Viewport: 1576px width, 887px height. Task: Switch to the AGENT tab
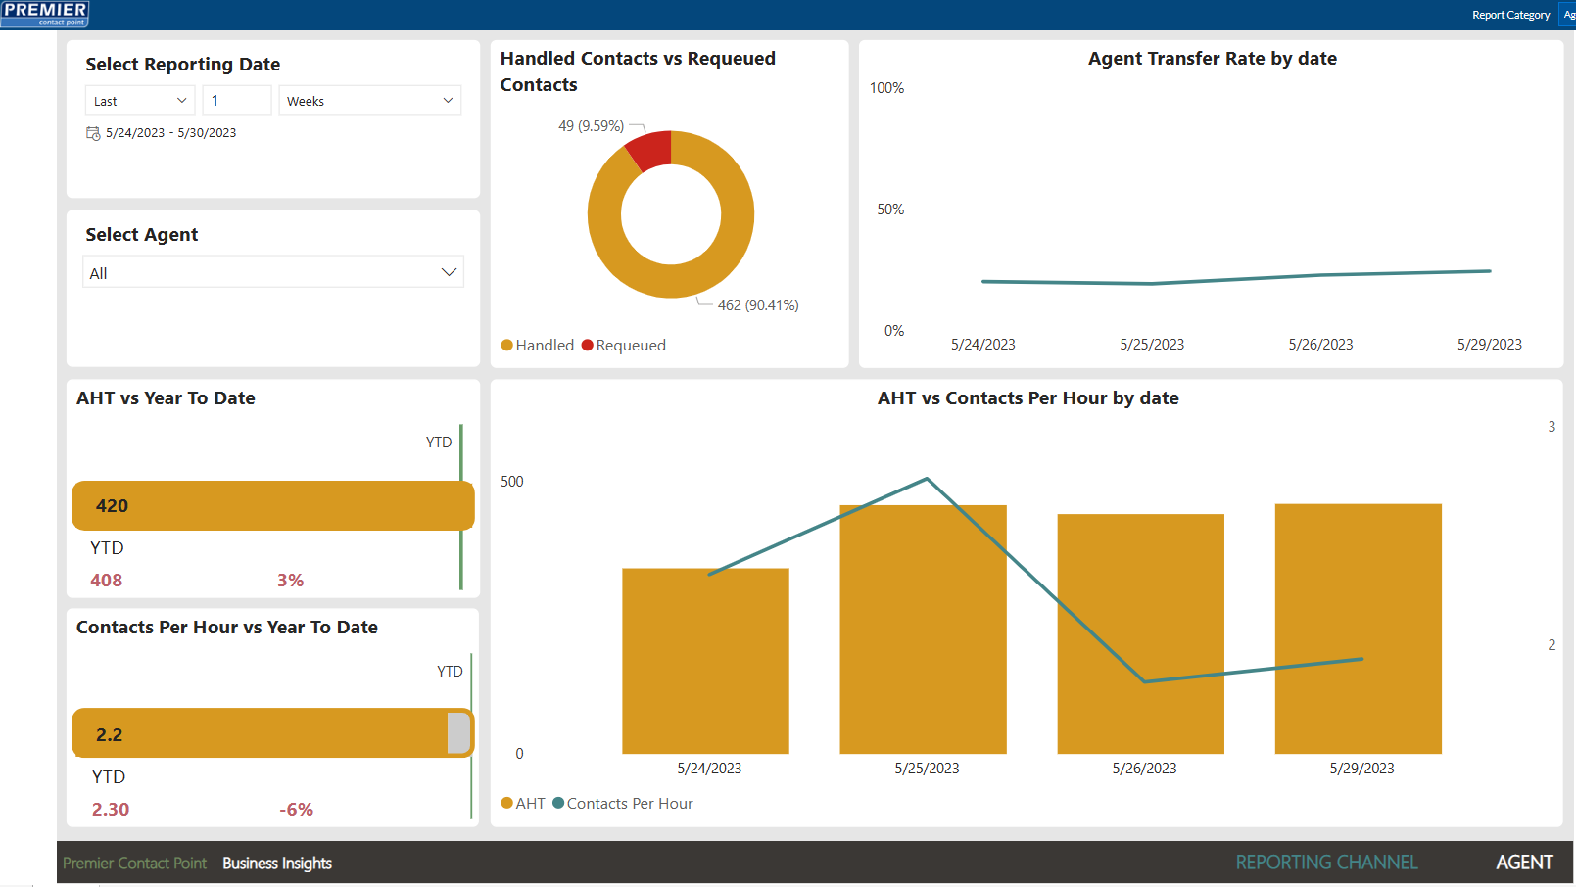pyautogui.click(x=1524, y=863)
